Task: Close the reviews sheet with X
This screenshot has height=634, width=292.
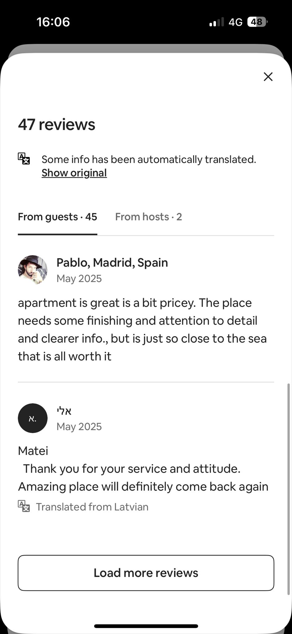Action: (x=268, y=76)
